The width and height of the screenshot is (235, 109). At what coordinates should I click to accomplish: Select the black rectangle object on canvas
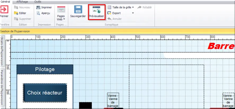tap(85, 105)
